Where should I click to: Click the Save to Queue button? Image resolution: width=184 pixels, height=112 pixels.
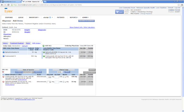(x=90, y=72)
